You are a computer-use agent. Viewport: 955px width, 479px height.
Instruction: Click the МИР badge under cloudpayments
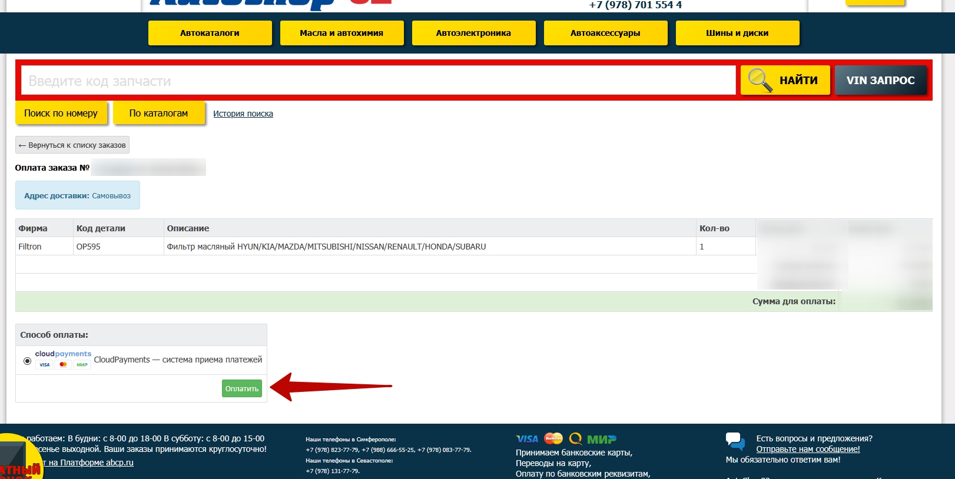coord(82,365)
